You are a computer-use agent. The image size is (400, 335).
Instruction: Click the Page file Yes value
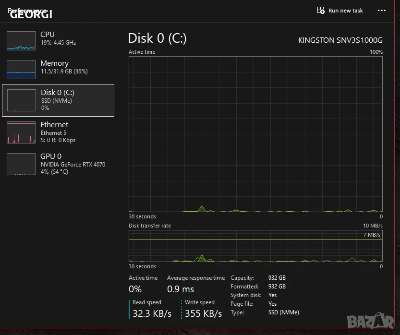point(272,304)
